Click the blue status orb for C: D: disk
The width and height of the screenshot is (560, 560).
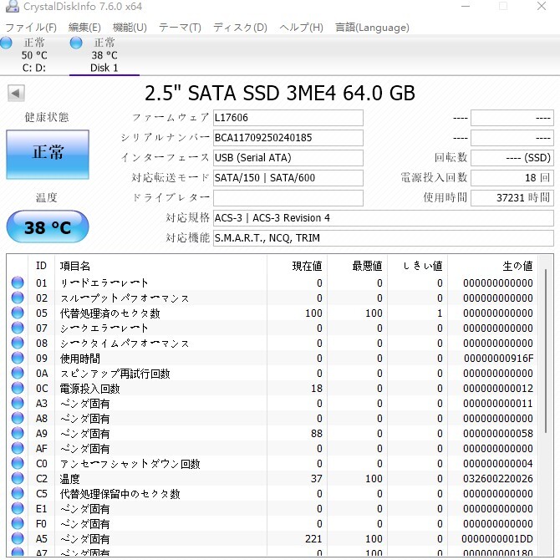tap(6, 43)
